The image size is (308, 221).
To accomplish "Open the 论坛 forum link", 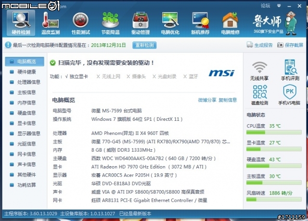I will pos(265,6).
